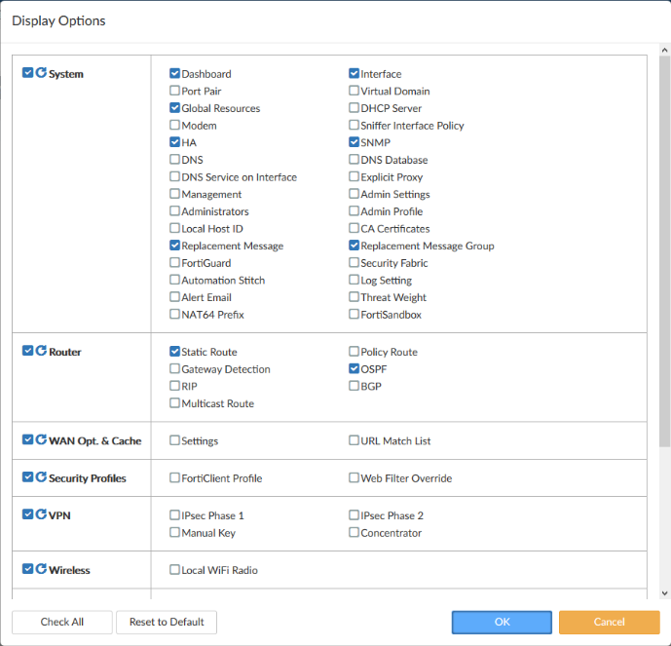Check IPsec Phase 1
This screenshot has height=646, width=671.
click(x=174, y=514)
